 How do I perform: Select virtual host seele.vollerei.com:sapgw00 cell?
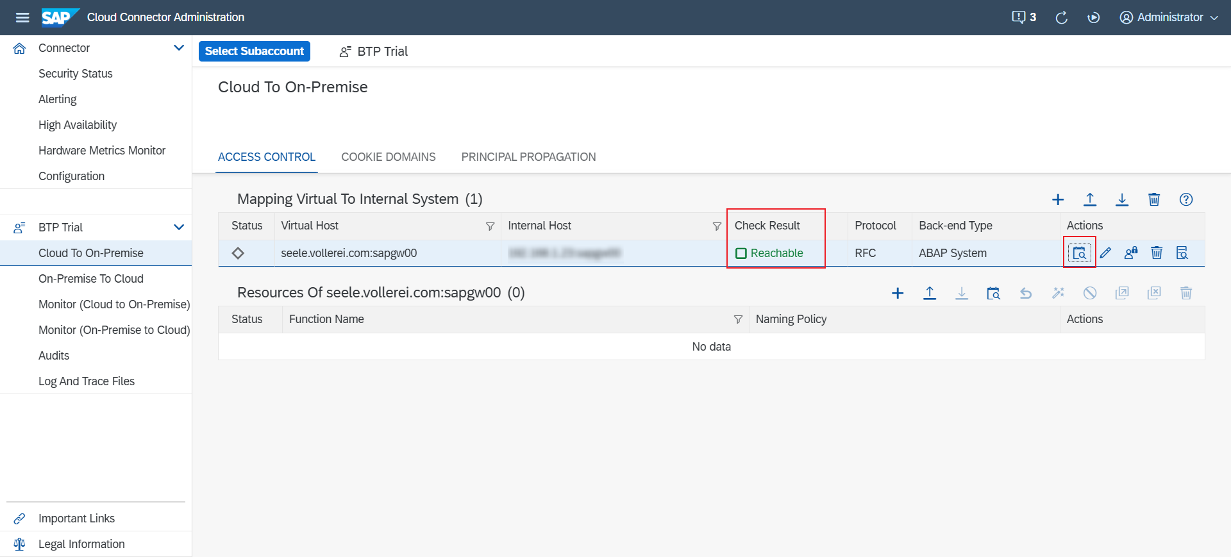pos(349,253)
